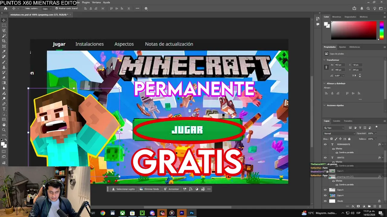The width and height of the screenshot is (387, 217).
Task: Open Opacidad value dropdown arrow
Action: coord(376,134)
